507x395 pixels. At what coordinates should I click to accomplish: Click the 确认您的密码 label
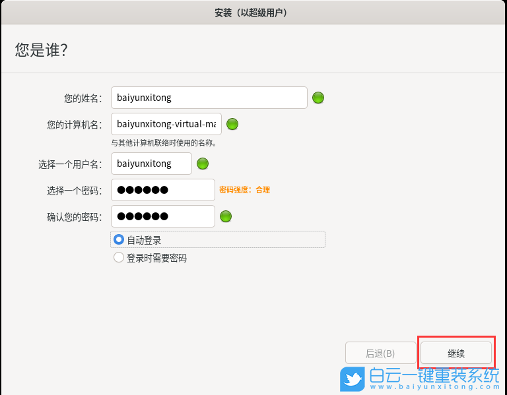75,218
